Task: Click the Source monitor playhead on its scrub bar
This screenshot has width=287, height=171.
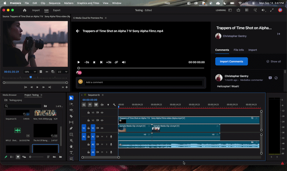Action: click(x=31, y=77)
